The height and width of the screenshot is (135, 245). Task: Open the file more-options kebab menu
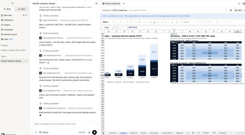(226, 10)
